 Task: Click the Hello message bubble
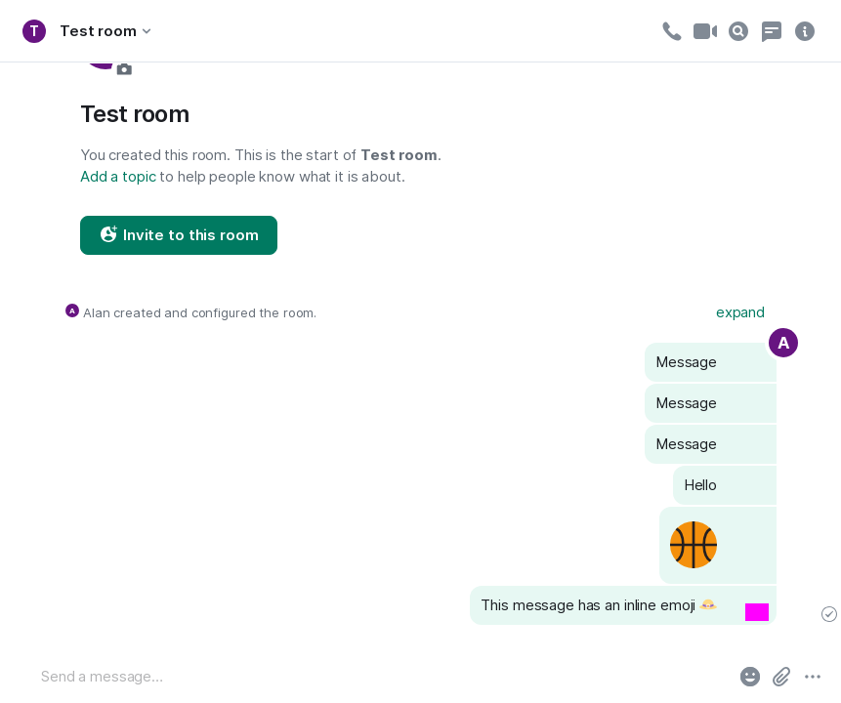pyautogui.click(x=725, y=485)
